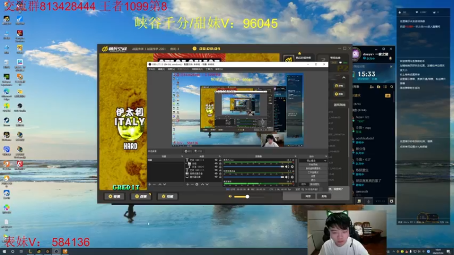Enable Studio Mode in OBS controls

click(313, 172)
